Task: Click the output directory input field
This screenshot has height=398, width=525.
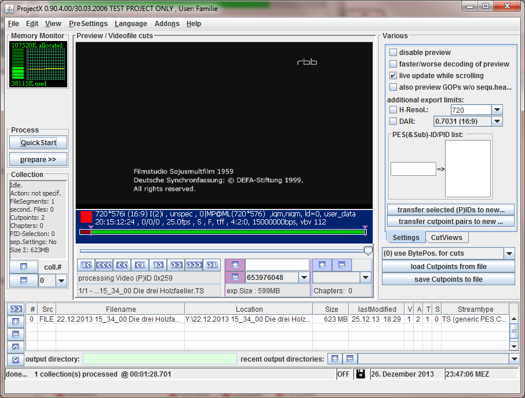Action: (x=160, y=359)
